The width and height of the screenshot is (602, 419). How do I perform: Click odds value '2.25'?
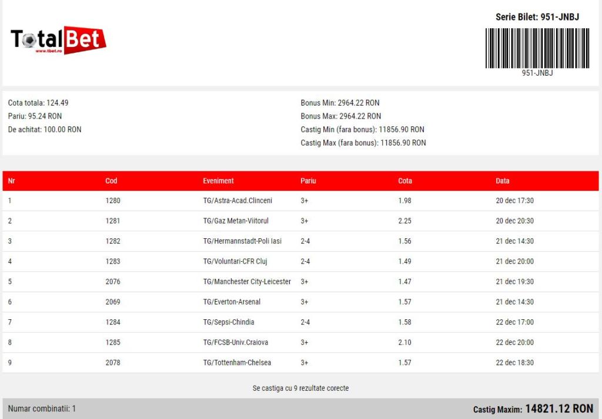pos(404,221)
